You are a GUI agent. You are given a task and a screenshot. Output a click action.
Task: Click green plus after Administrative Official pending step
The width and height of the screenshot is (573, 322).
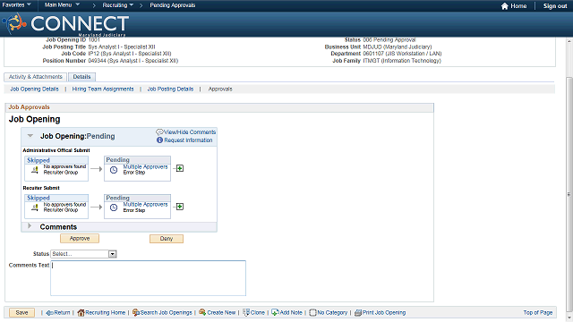180,168
